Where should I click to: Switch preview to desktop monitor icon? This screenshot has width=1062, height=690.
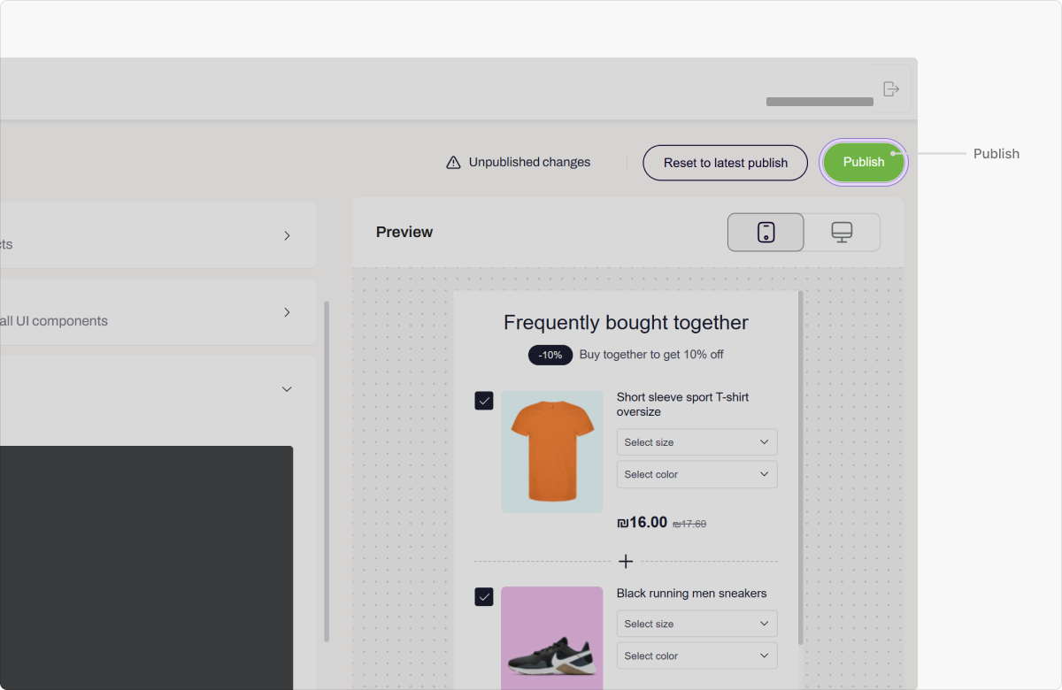click(x=842, y=232)
